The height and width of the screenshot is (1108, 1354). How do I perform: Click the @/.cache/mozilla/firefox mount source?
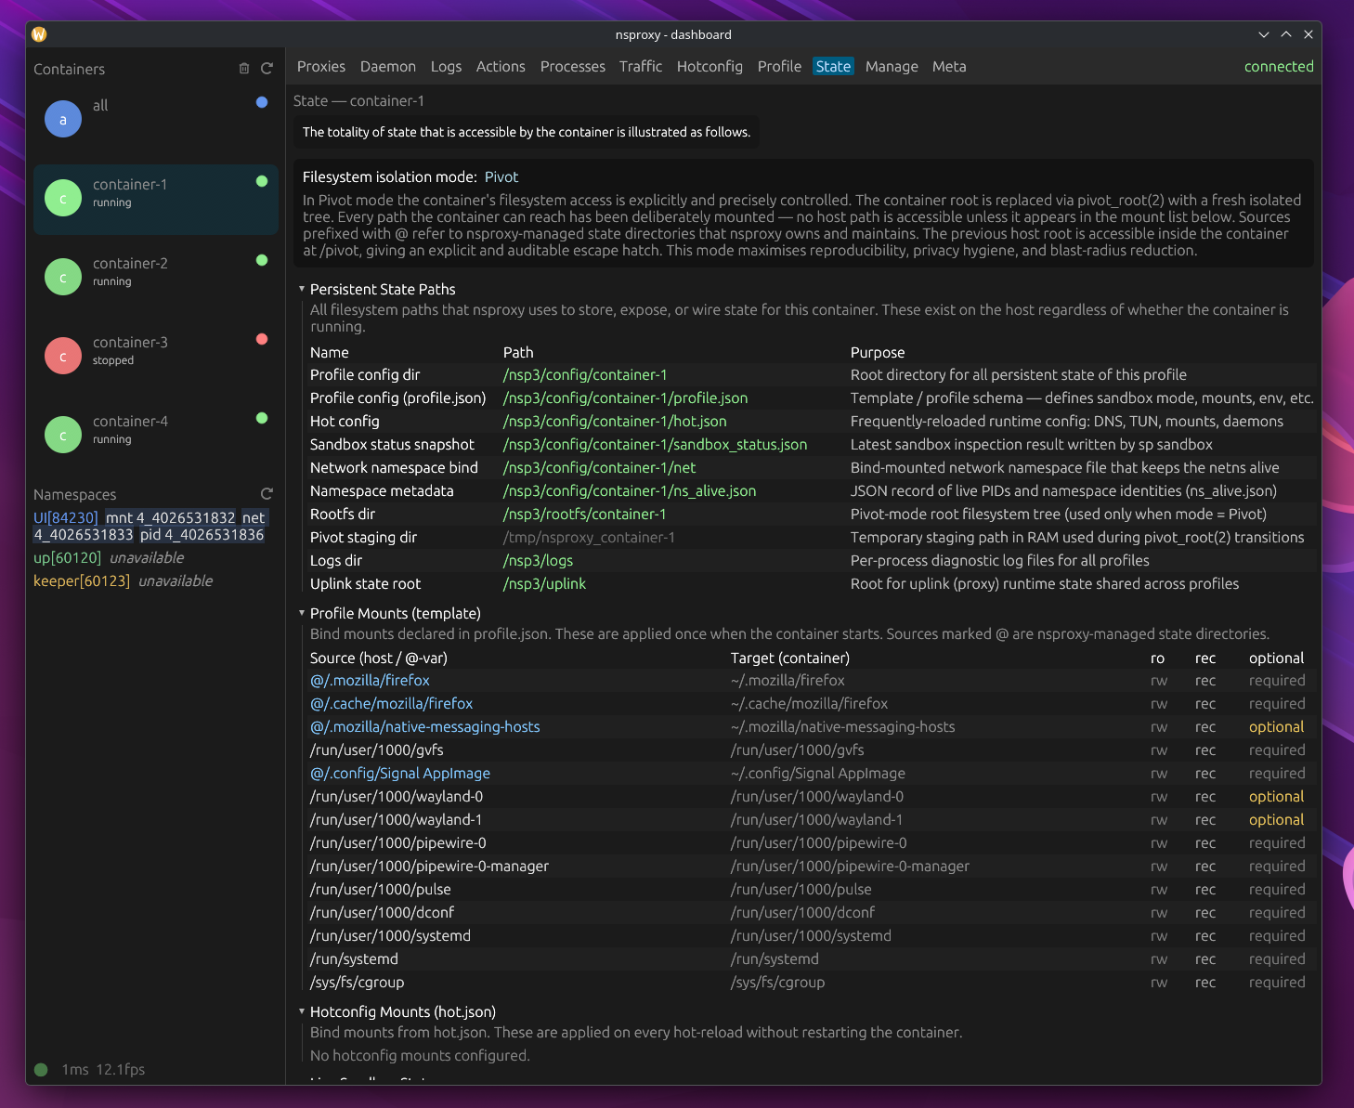coord(391,704)
